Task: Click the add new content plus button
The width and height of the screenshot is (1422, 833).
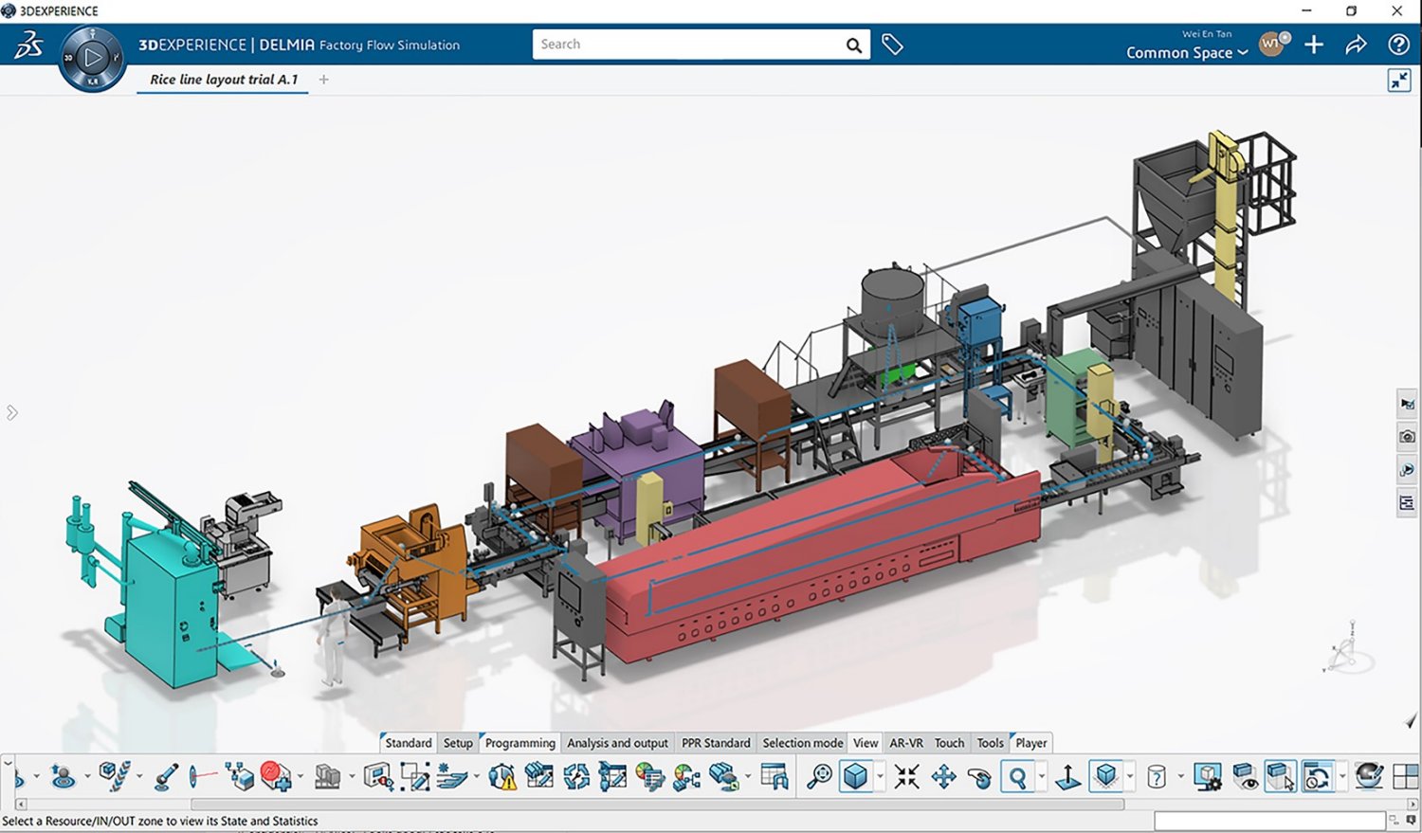Action: (x=1314, y=44)
